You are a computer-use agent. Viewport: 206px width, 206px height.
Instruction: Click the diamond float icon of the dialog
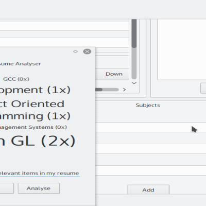click(x=75, y=51)
